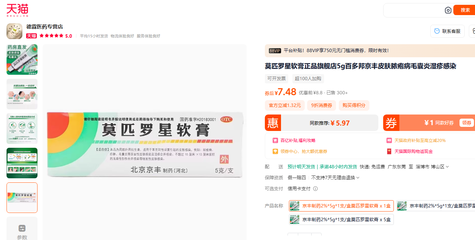Select the 京丰制药 x 5盒 option
The image size is (475, 240).
(341, 219)
